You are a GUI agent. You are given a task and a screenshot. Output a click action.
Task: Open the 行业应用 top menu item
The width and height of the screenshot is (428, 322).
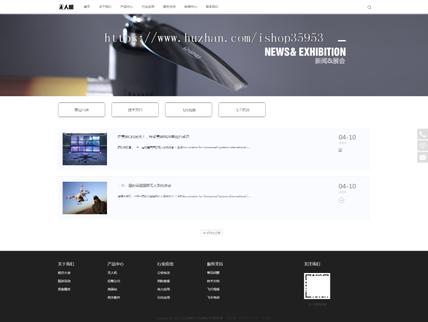pyautogui.click(x=148, y=7)
